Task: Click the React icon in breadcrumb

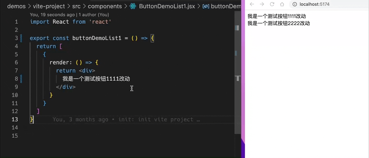Action: pyautogui.click(x=133, y=6)
